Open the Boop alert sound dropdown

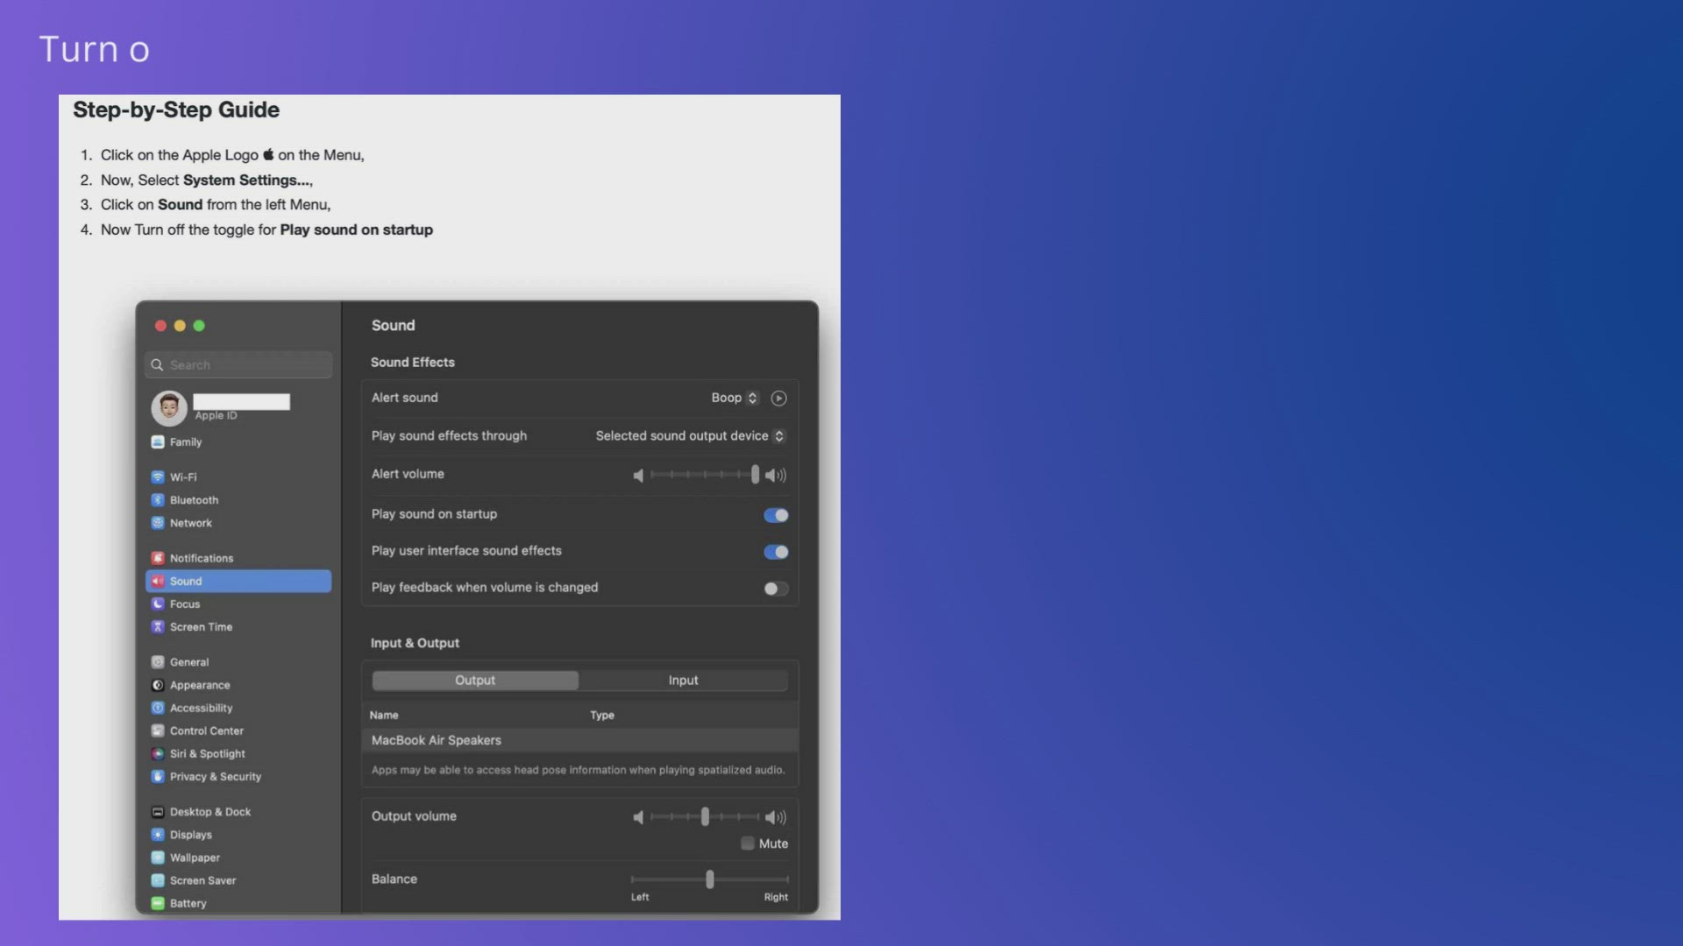[x=735, y=398]
